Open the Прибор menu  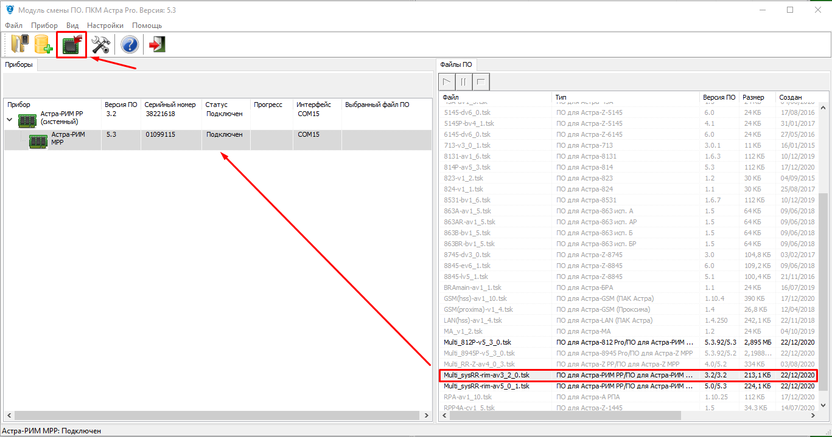click(x=44, y=26)
